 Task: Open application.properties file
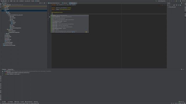tap(14, 32)
